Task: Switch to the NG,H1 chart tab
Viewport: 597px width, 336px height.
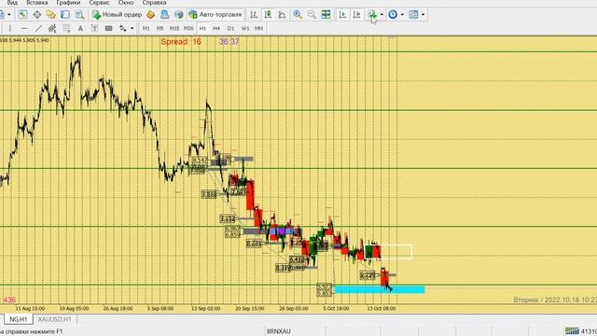Action: [x=19, y=319]
